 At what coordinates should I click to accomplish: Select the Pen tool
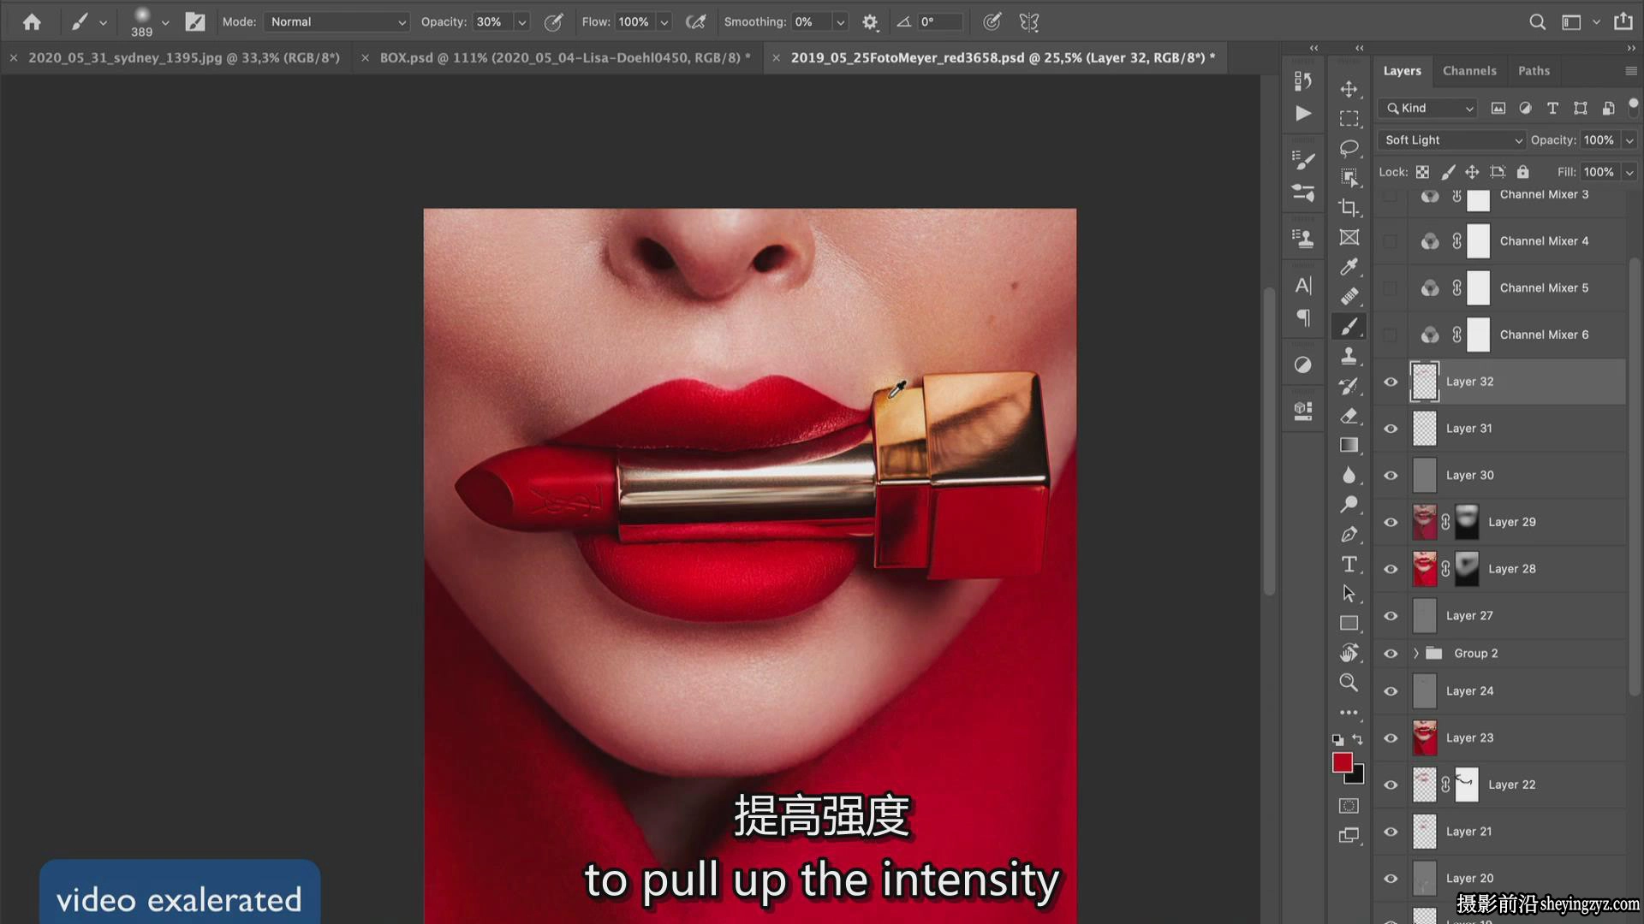click(1349, 535)
